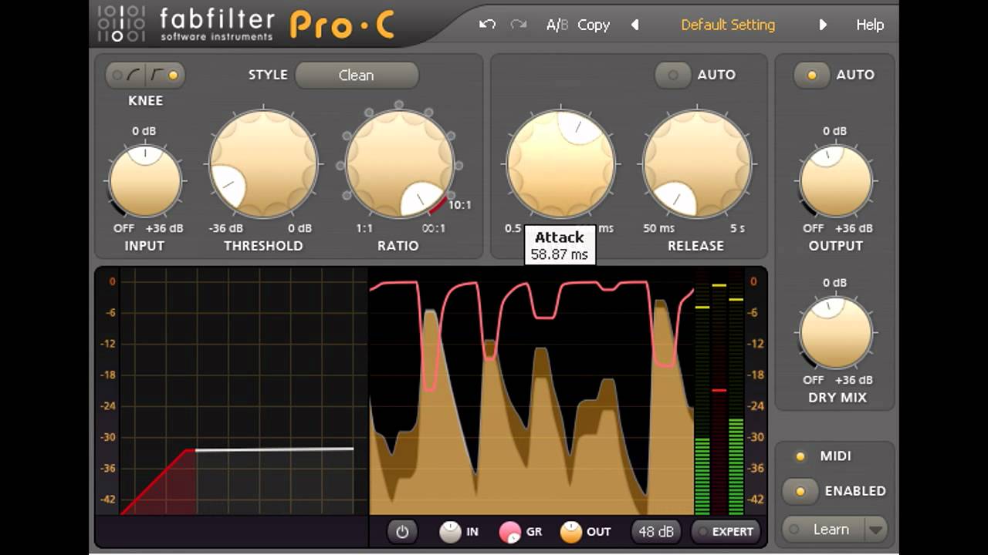Image resolution: width=988 pixels, height=555 pixels.
Task: Toggle IN level display button
Action: [450, 531]
